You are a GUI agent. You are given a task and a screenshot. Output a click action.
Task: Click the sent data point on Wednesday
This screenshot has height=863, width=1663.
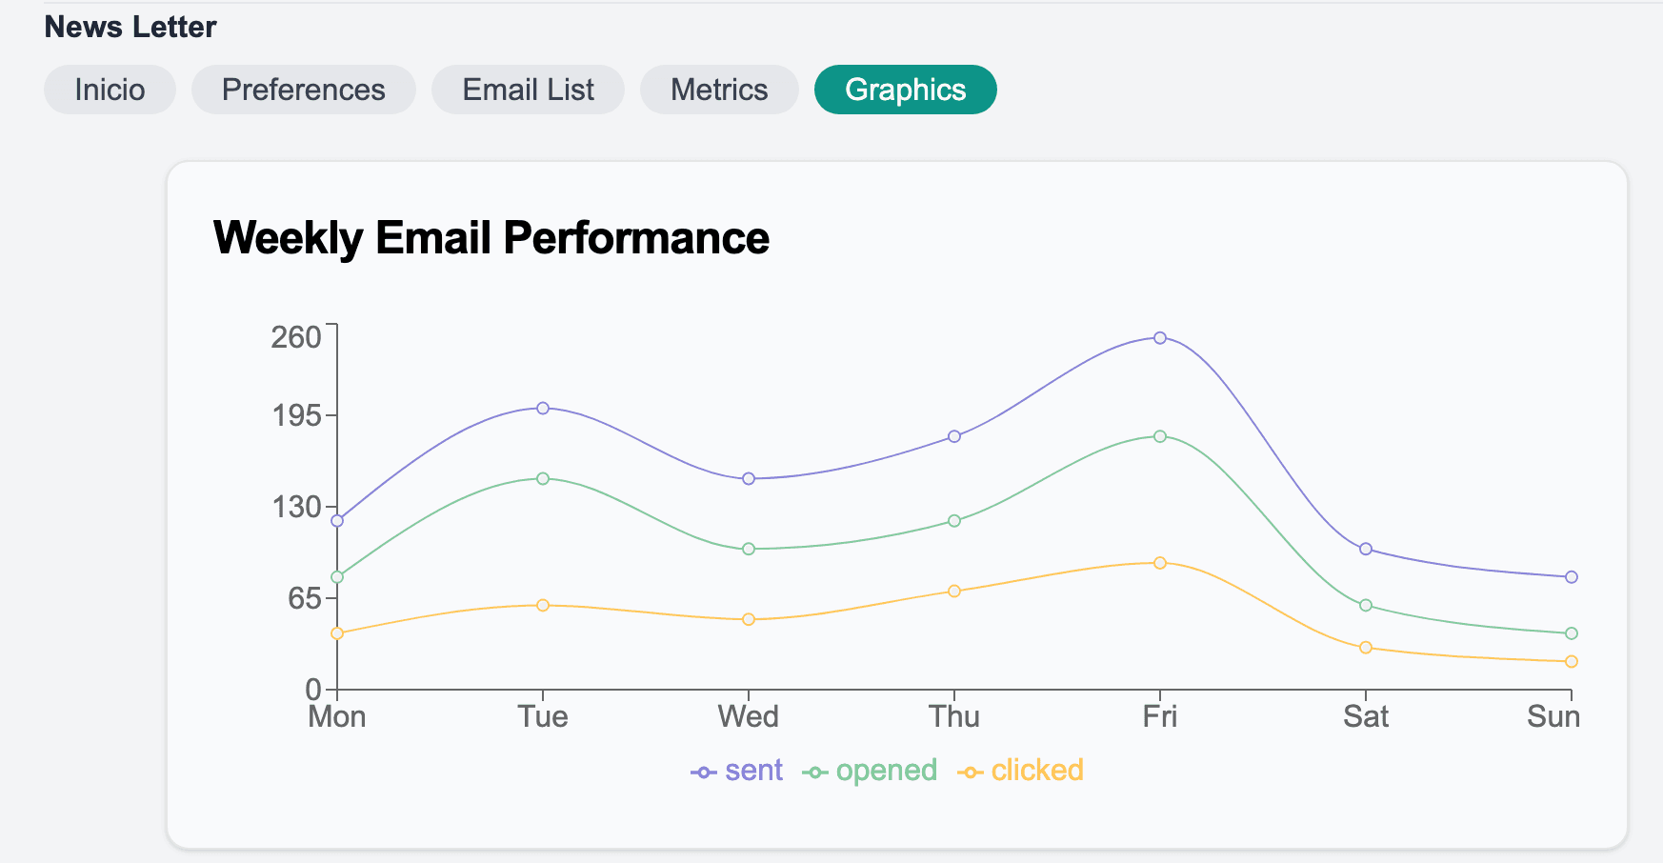pos(749,478)
